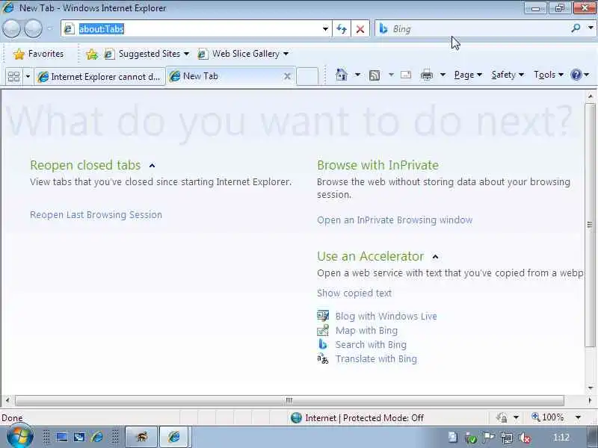This screenshot has width=598, height=448.
Task: Click Search with Bing link
Action: (x=371, y=344)
